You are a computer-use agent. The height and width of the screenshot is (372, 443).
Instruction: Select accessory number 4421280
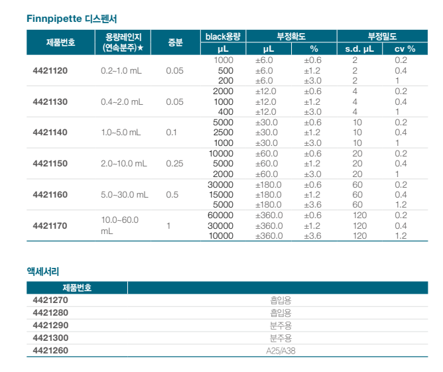tap(50, 313)
